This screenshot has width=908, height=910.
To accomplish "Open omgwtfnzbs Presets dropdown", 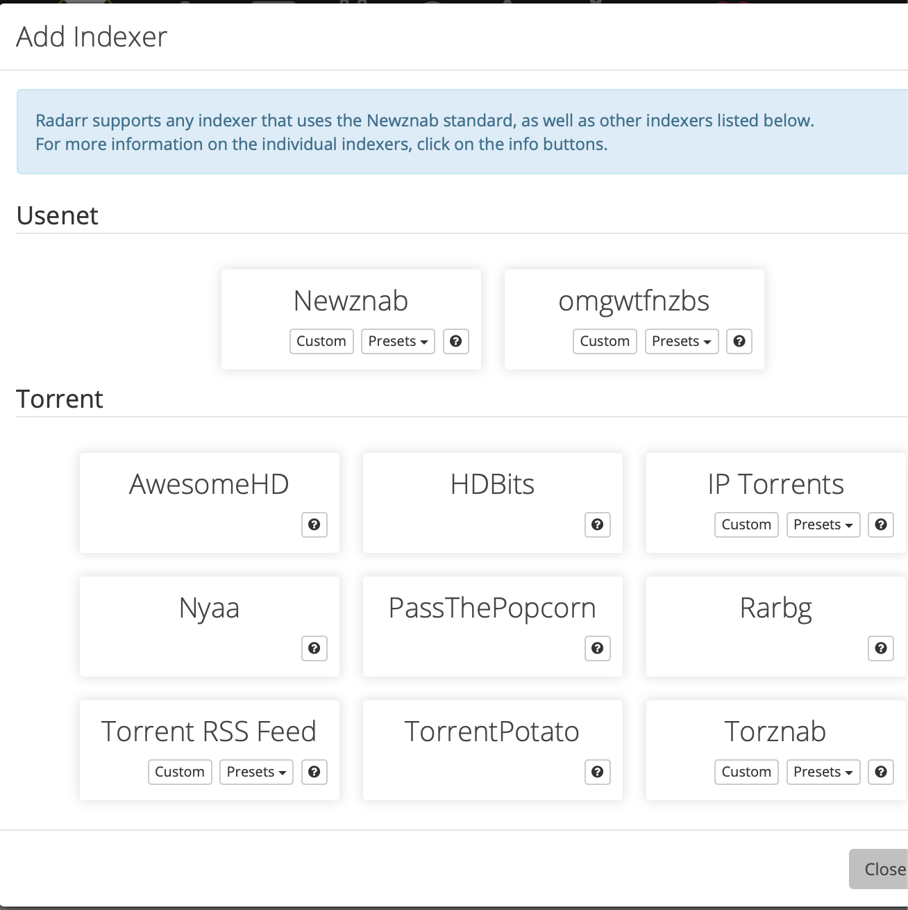I will coord(681,341).
